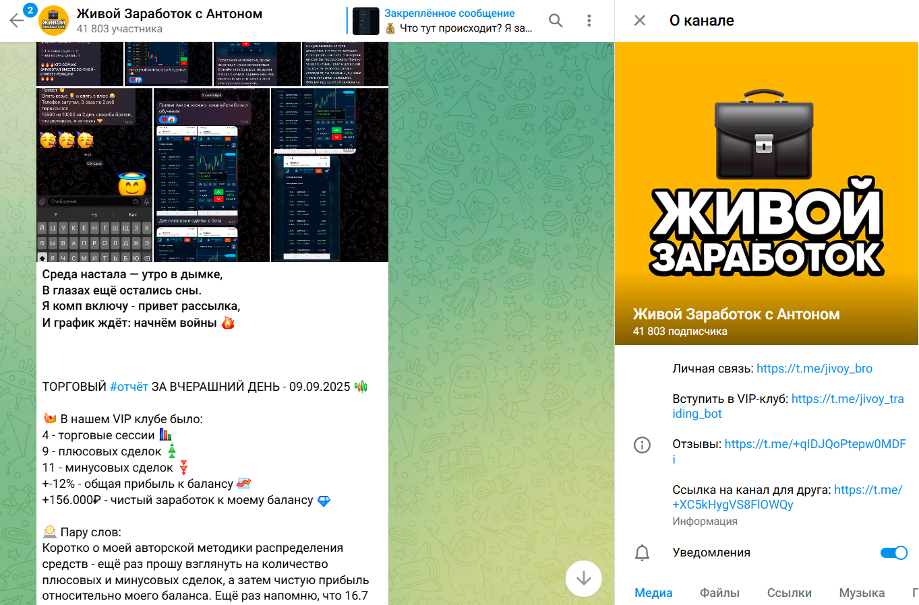Open the three-dot more options menu
Image resolution: width=919 pixels, height=605 pixels.
coord(589,21)
